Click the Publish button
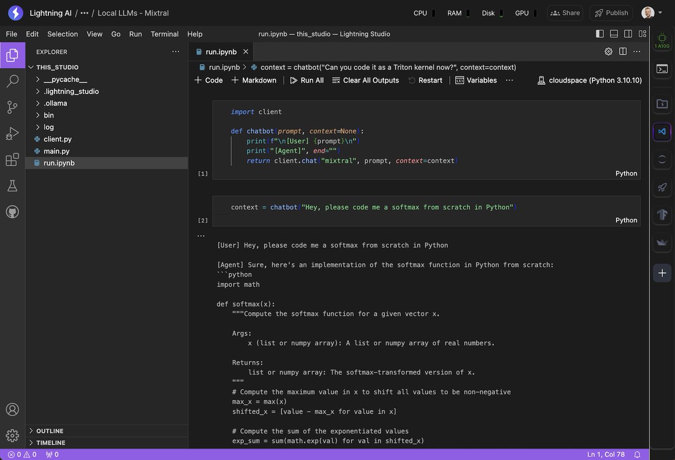 point(611,13)
